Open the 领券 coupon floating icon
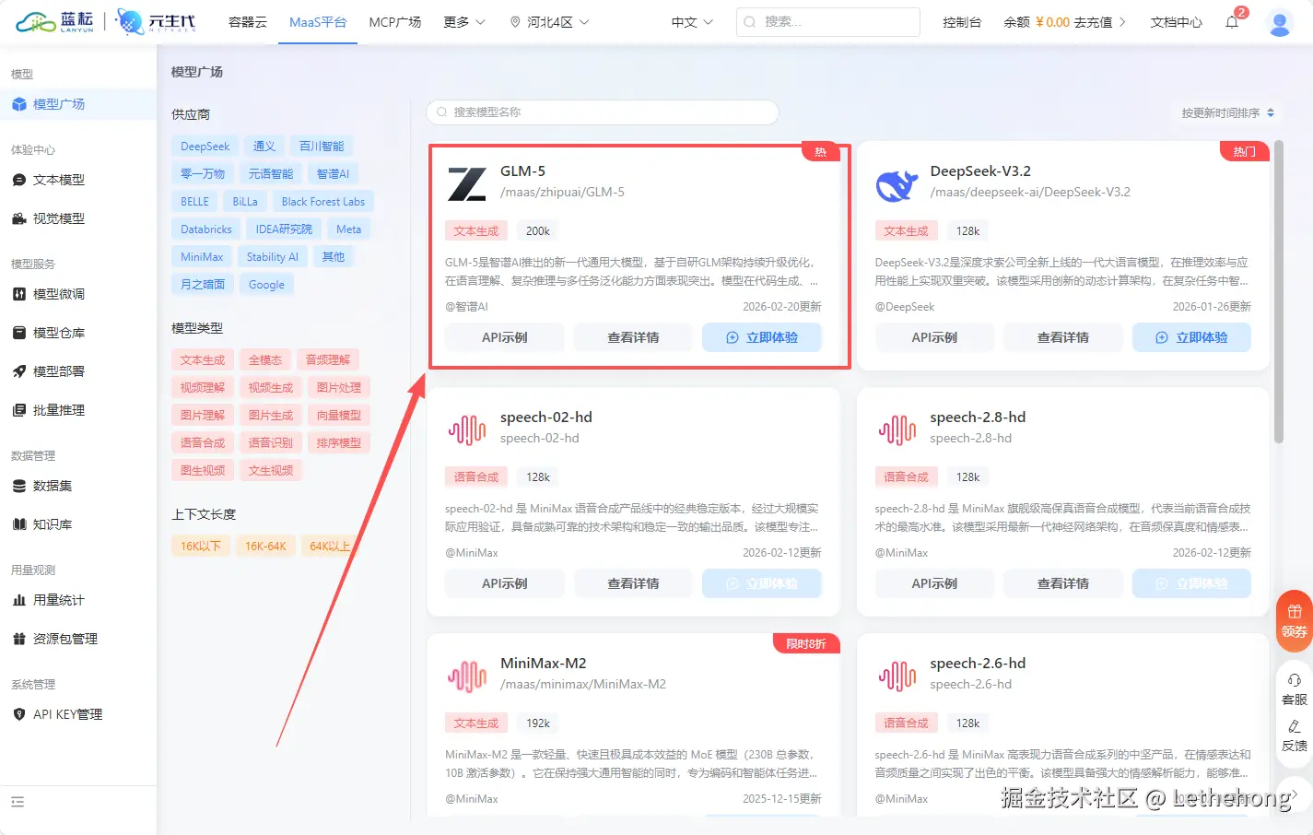Image resolution: width=1313 pixels, height=835 pixels. (1295, 620)
